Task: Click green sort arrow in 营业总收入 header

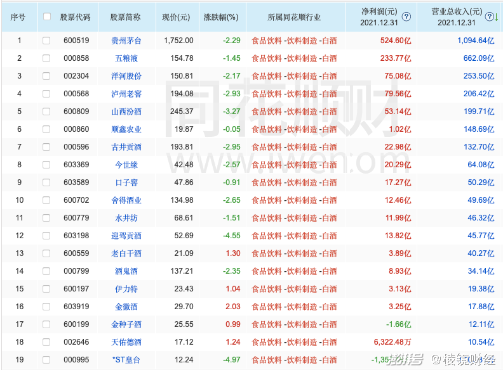Action: [x=496, y=17]
